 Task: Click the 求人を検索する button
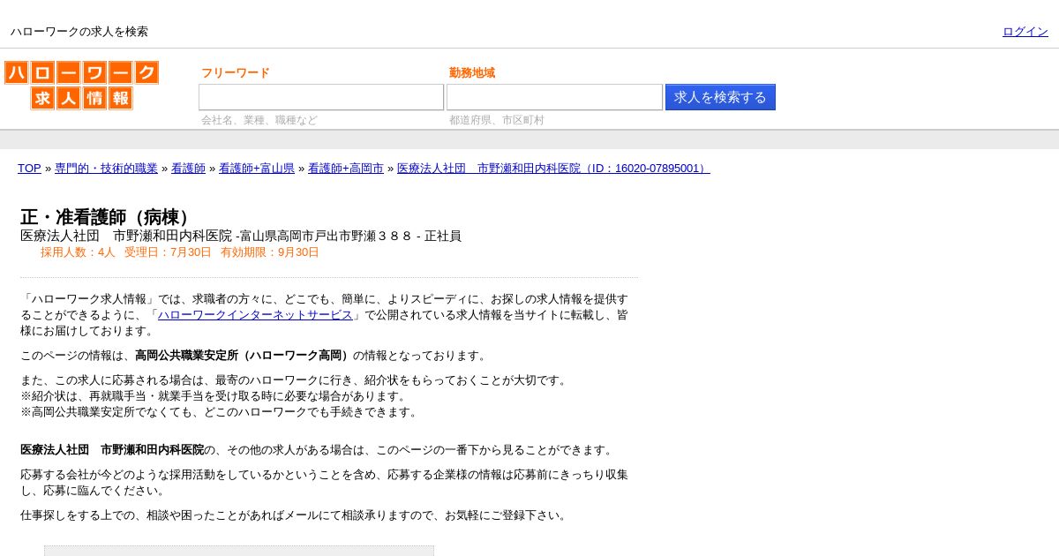(x=720, y=97)
